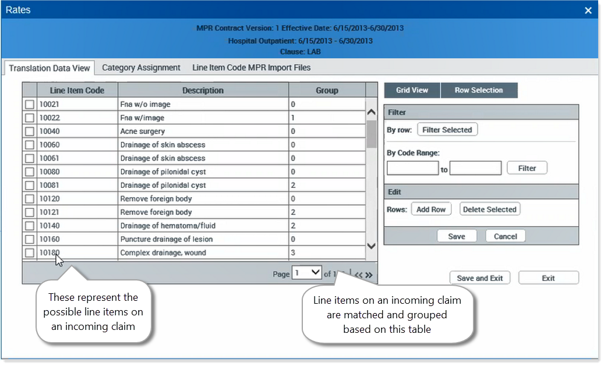Mark the checkbox for line item 10061
Image resolution: width=604 pixels, height=366 pixels.
(x=30, y=158)
